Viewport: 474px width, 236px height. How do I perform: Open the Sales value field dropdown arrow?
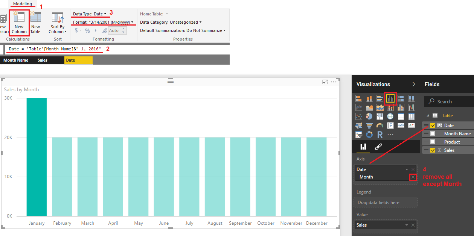407,225
